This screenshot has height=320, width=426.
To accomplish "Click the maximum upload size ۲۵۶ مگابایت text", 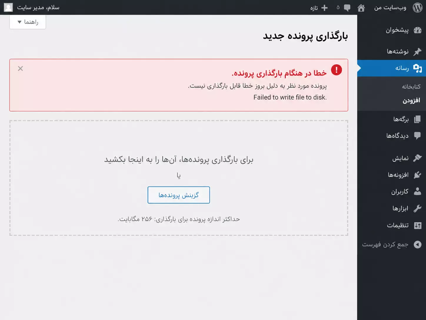I will pos(179,219).
